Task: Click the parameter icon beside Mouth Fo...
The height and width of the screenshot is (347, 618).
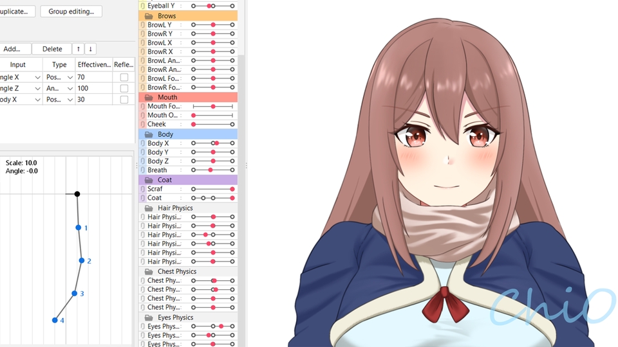Action: coord(143,106)
